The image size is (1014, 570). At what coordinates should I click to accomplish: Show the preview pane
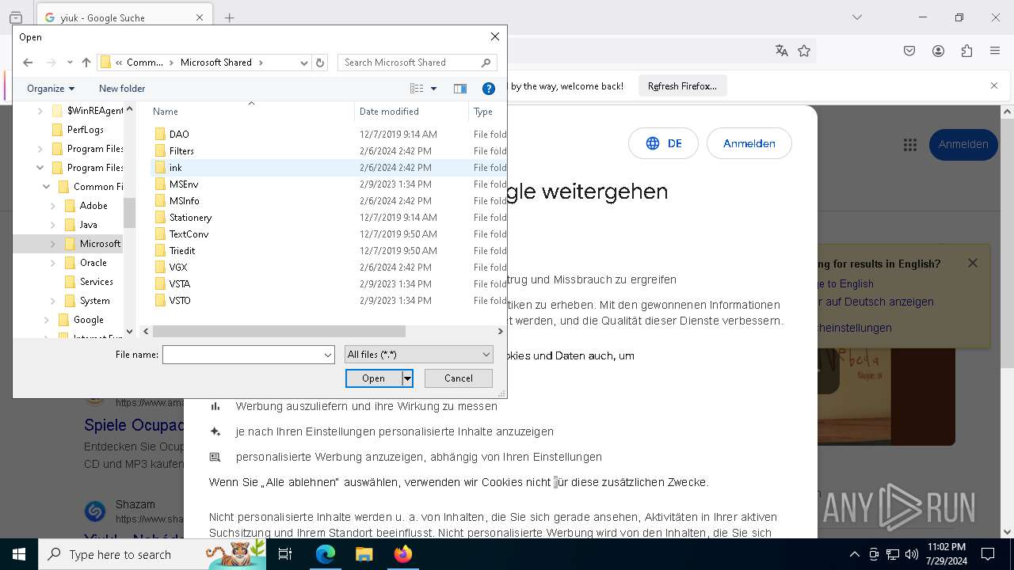click(460, 89)
